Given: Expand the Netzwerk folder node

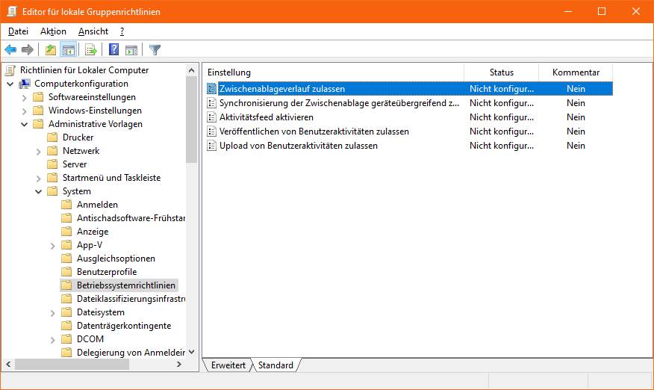Looking at the screenshot, I should (39, 151).
